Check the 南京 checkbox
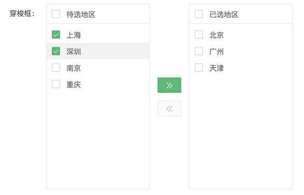This screenshot has width=304, height=195. click(x=56, y=68)
